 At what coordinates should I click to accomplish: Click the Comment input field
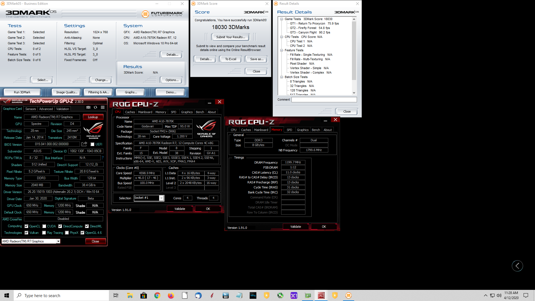click(324, 99)
